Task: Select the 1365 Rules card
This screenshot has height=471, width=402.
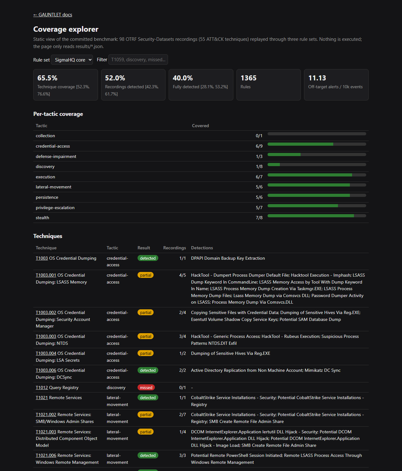Action: click(x=269, y=85)
